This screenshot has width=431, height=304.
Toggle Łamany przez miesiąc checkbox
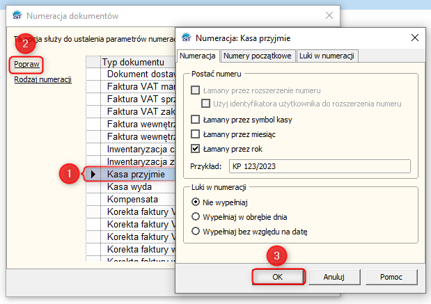pyautogui.click(x=196, y=134)
